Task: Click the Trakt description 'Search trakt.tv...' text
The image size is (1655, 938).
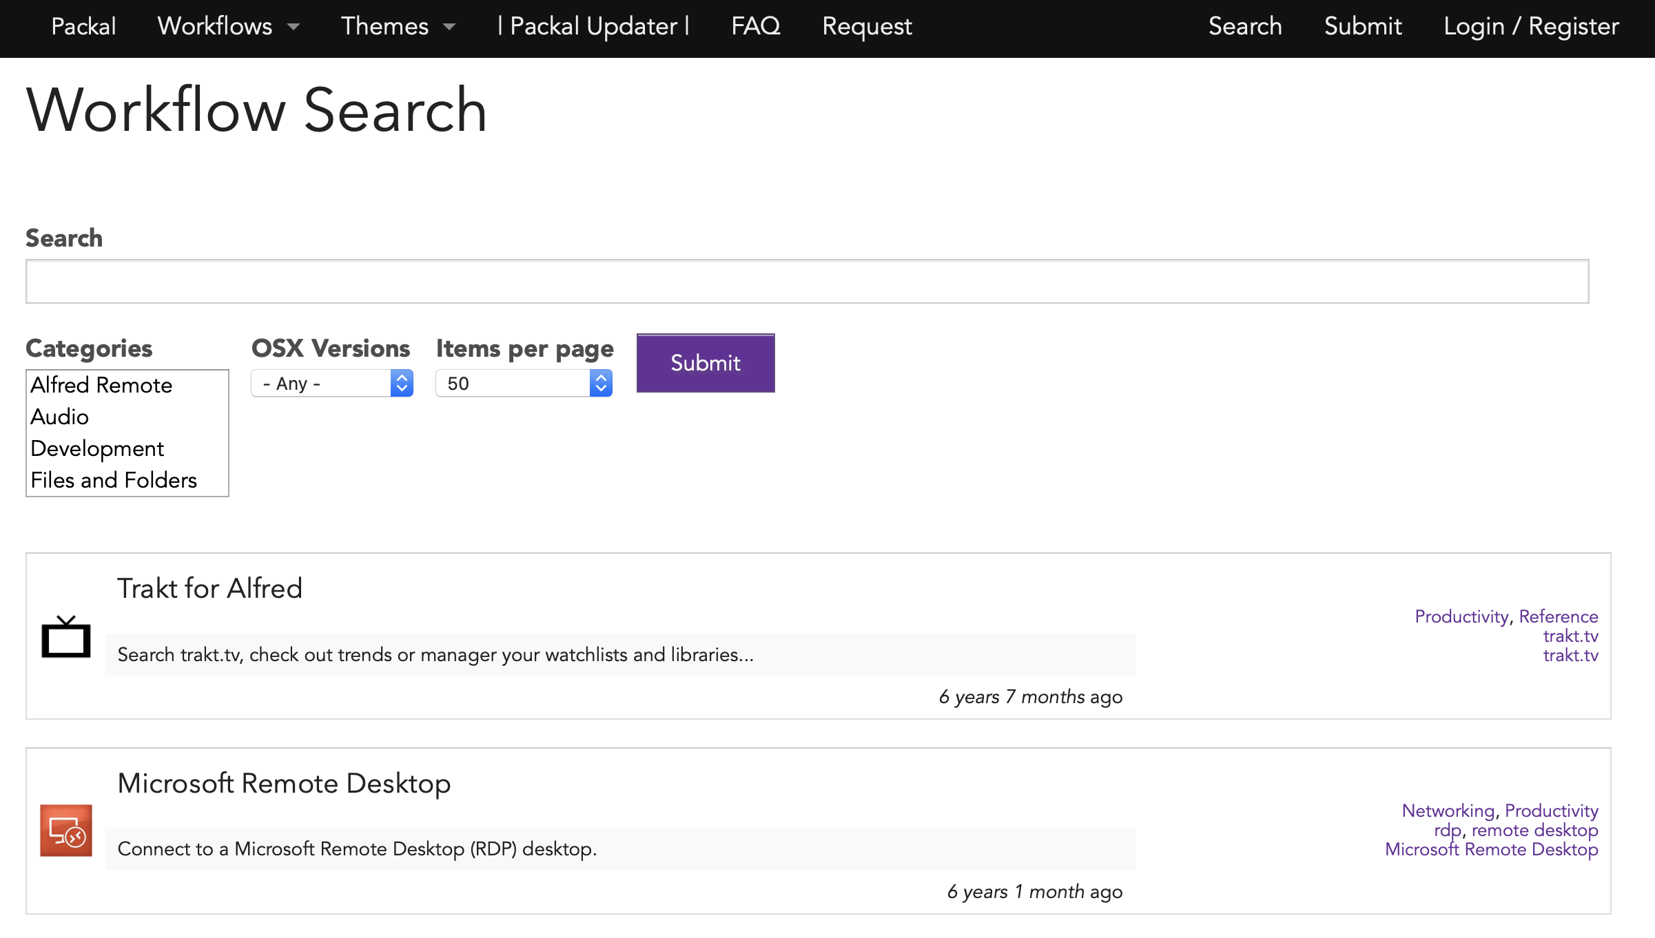Action: click(x=435, y=654)
